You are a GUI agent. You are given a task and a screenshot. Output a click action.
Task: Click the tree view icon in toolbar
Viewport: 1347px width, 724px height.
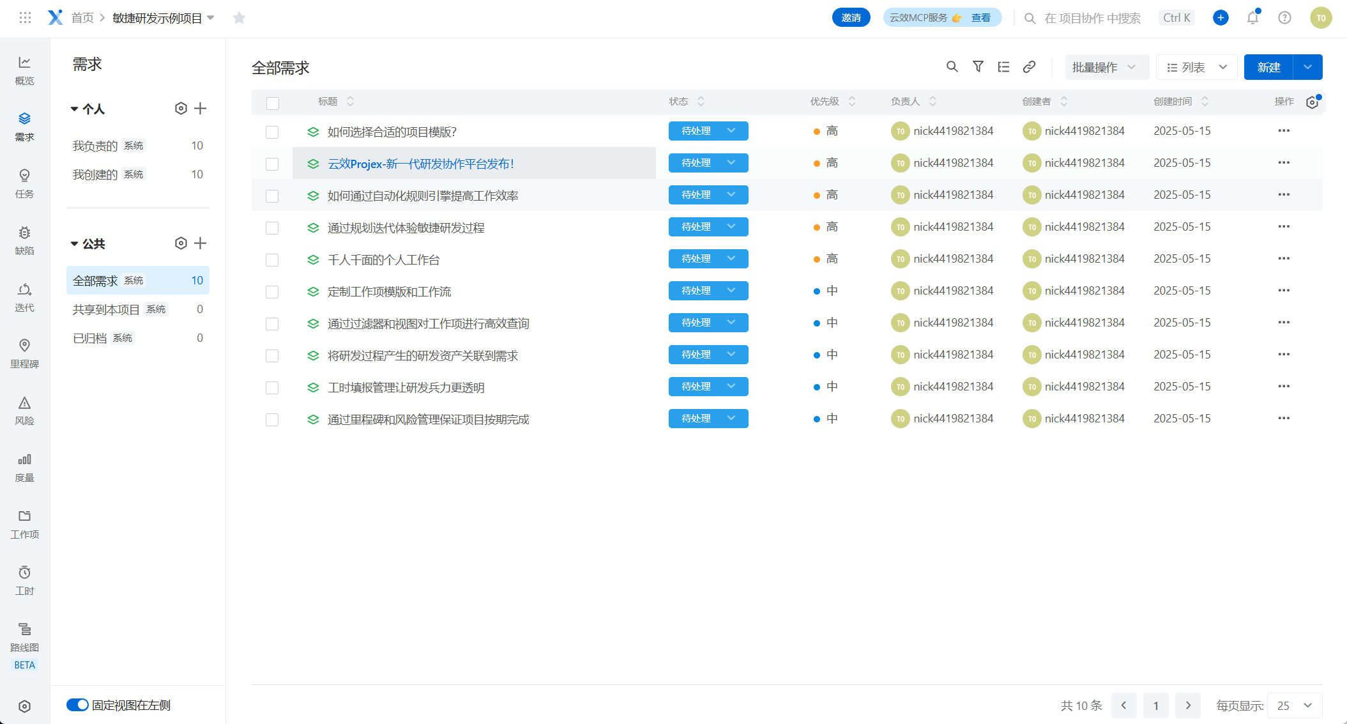tap(1003, 67)
